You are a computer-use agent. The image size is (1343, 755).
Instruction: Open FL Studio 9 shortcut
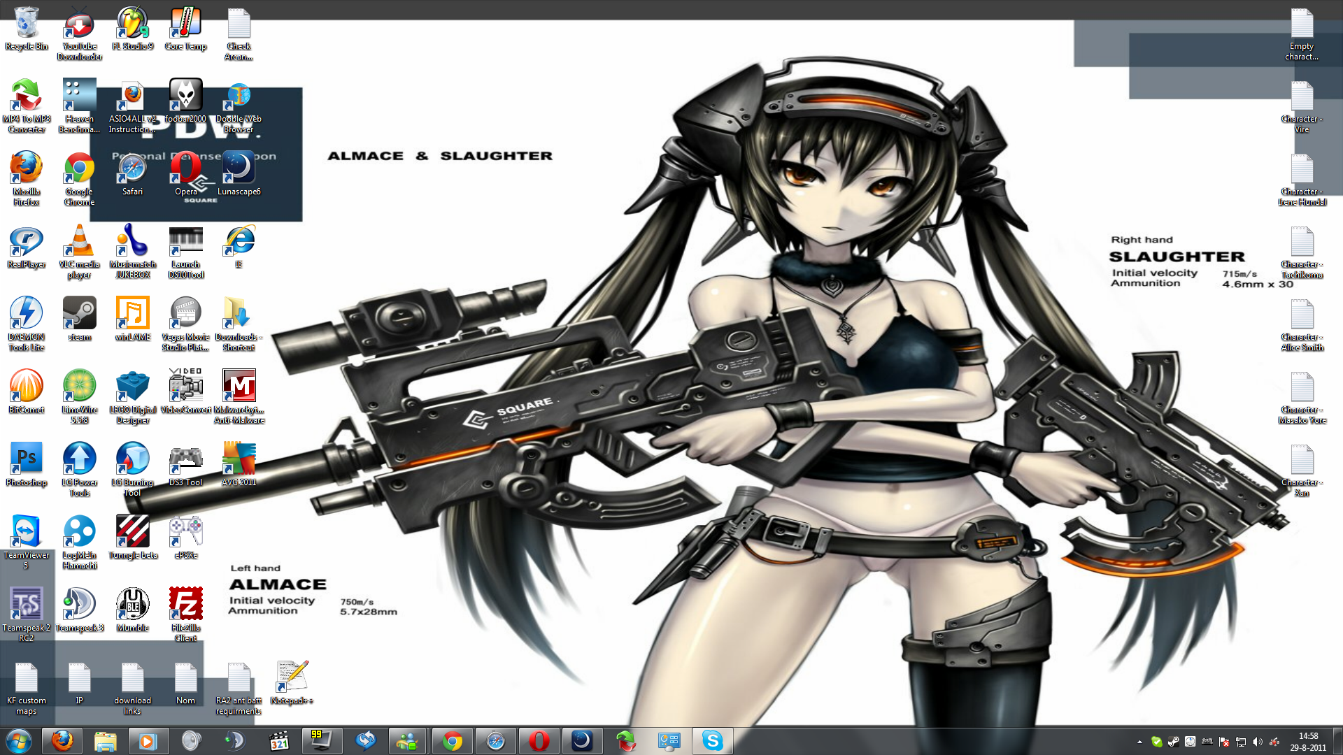tap(133, 29)
